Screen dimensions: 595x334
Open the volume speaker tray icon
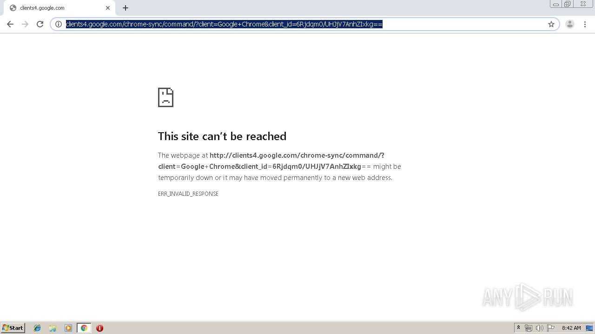(x=540, y=328)
